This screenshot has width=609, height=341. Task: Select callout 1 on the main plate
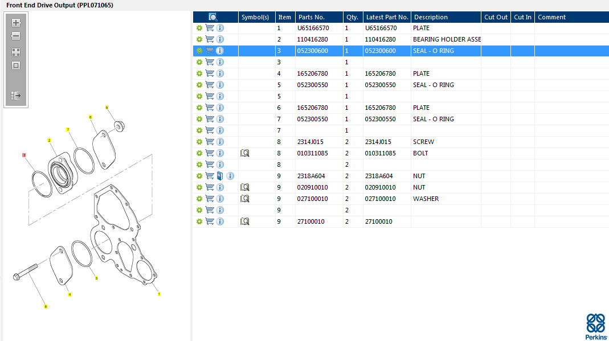pyautogui.click(x=159, y=294)
